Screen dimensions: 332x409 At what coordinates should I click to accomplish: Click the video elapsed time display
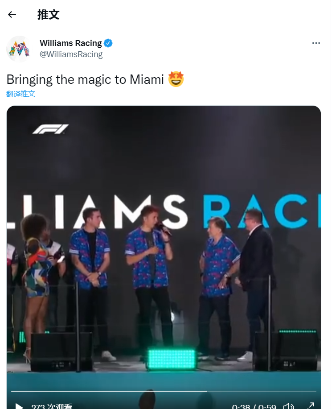(254, 406)
